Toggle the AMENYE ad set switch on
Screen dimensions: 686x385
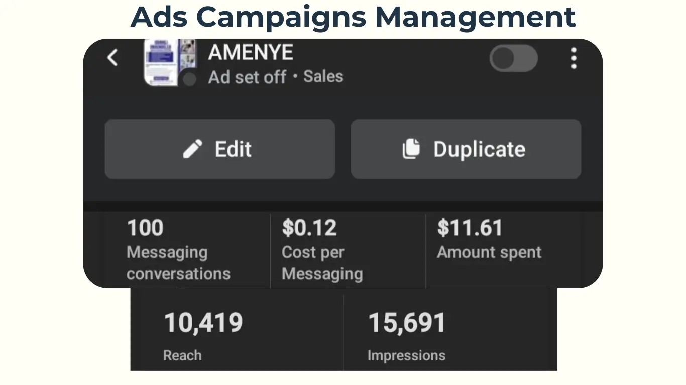click(513, 58)
